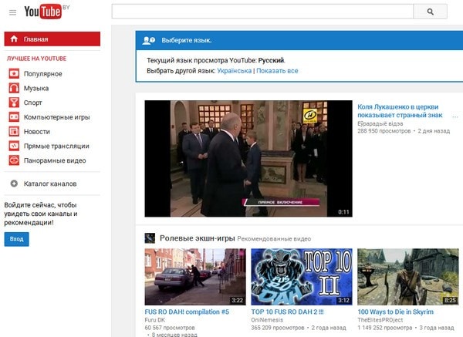Open Каталог каналов
The width and height of the screenshot is (463, 337).
50,184
